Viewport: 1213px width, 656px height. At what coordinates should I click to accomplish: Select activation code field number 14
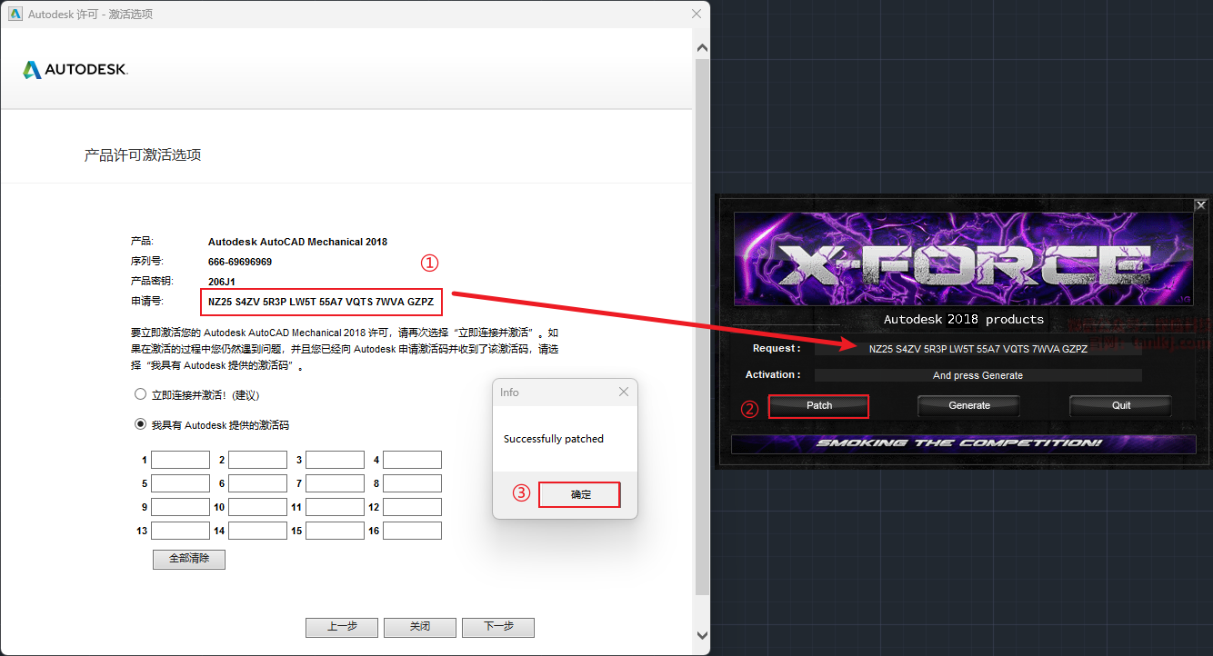[x=257, y=531]
